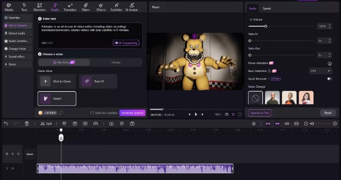Click the Generate speech button

point(132,113)
